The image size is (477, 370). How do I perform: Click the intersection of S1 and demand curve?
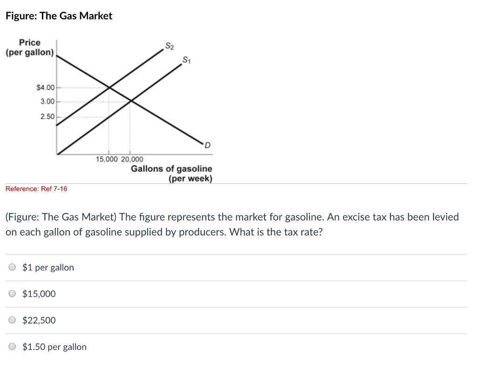click(130, 100)
